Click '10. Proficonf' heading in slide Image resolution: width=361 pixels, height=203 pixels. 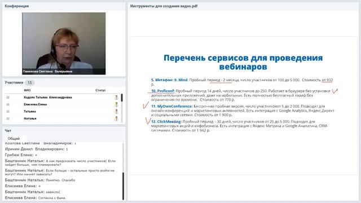[163, 91]
